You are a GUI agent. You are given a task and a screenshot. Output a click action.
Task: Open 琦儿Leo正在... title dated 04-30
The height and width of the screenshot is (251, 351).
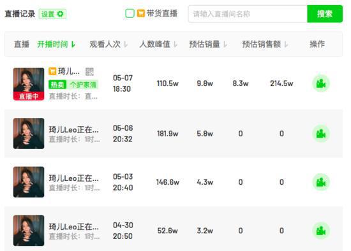point(73,227)
